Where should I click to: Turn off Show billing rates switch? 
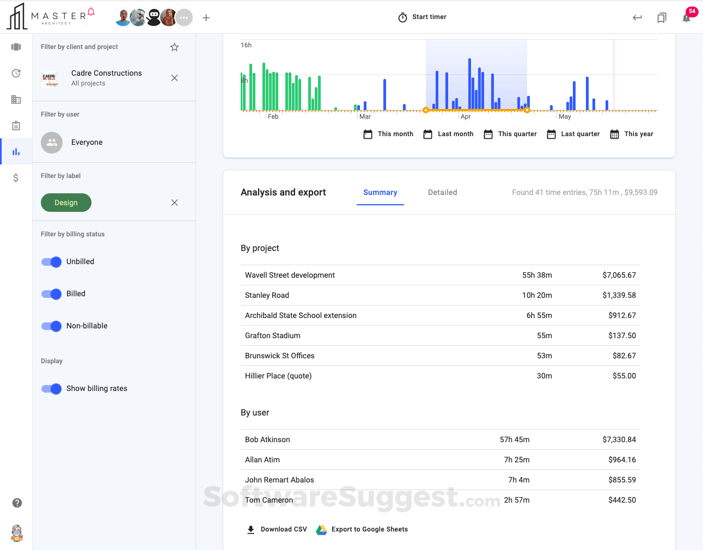tap(52, 389)
